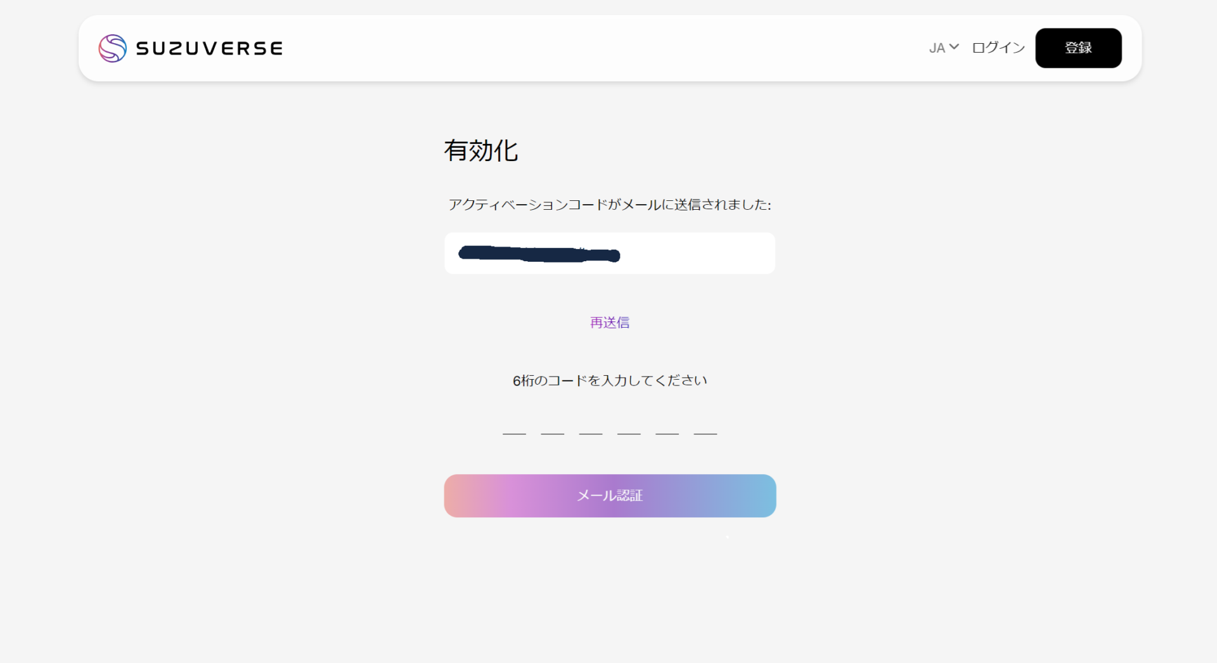This screenshot has width=1217, height=663.
Task: Open the 登録 registration page
Action: tap(1078, 48)
